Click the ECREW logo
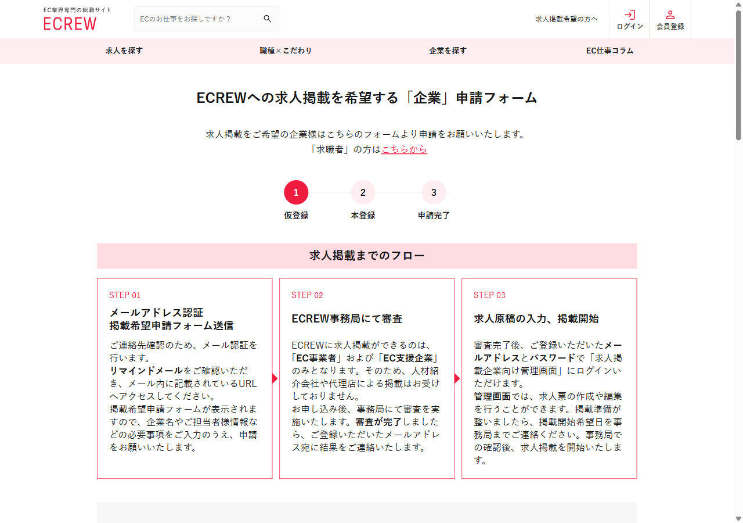The width and height of the screenshot is (743, 523). (x=70, y=23)
